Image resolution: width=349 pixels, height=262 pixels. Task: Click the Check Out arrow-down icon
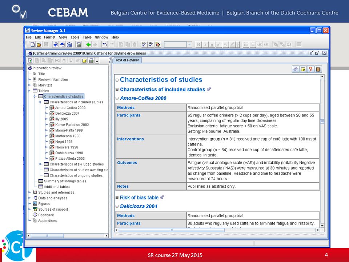56,44
